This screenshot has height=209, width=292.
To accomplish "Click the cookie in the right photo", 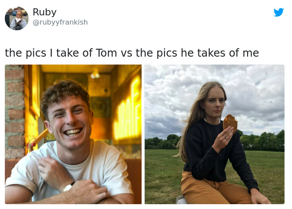I will 230,123.
